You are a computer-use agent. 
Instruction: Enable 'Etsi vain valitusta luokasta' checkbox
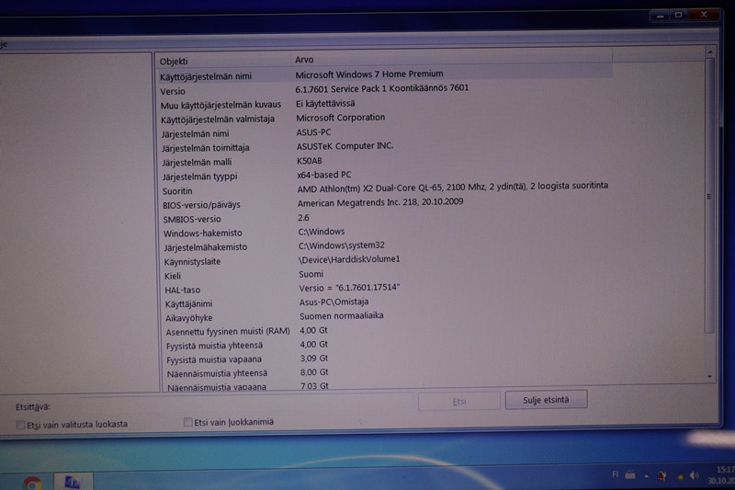point(21,424)
